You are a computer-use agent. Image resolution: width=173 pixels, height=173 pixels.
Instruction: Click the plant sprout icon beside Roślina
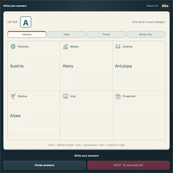13,96
